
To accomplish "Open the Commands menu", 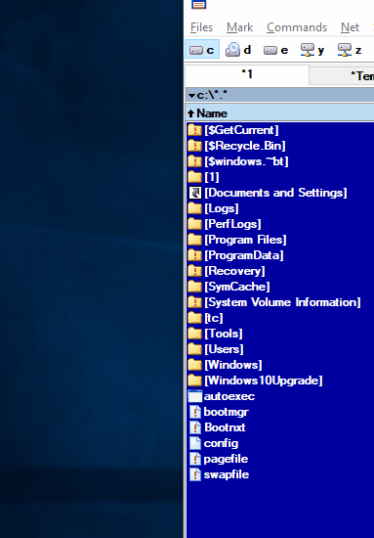I will coord(297,27).
